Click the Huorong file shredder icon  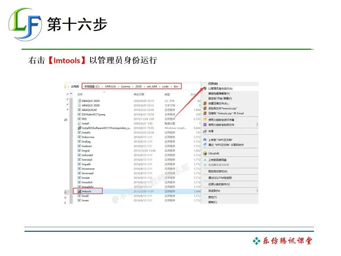click(x=205, y=125)
